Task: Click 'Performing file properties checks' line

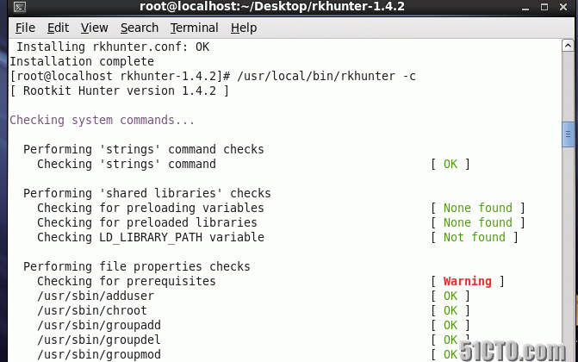Action: coord(137,266)
